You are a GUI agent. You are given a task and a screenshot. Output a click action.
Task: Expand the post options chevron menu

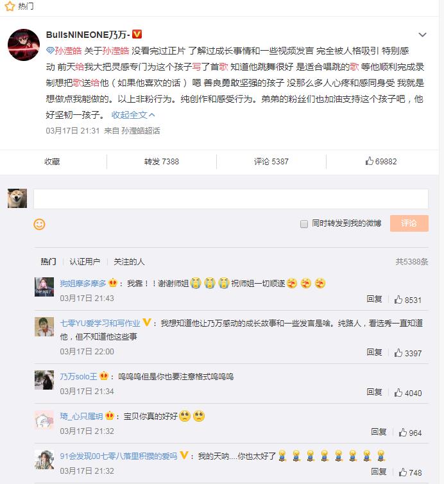[x=422, y=35]
